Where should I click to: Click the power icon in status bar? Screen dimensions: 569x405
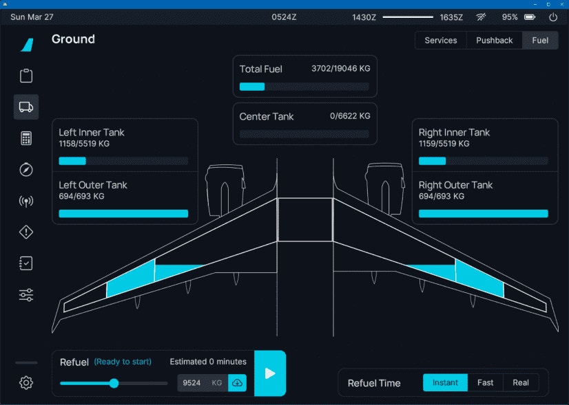click(552, 17)
